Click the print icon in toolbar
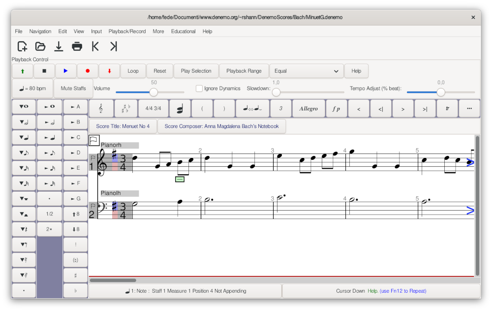The width and height of the screenshot is (492, 311). coord(77,47)
